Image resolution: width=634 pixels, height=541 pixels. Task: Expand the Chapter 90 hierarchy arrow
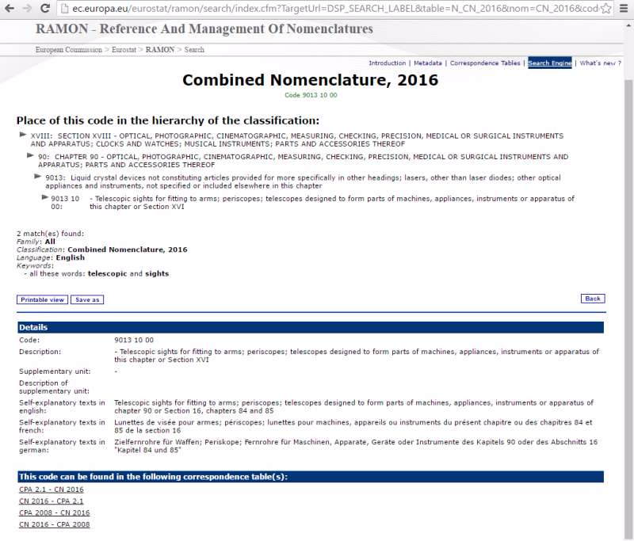pos(30,155)
